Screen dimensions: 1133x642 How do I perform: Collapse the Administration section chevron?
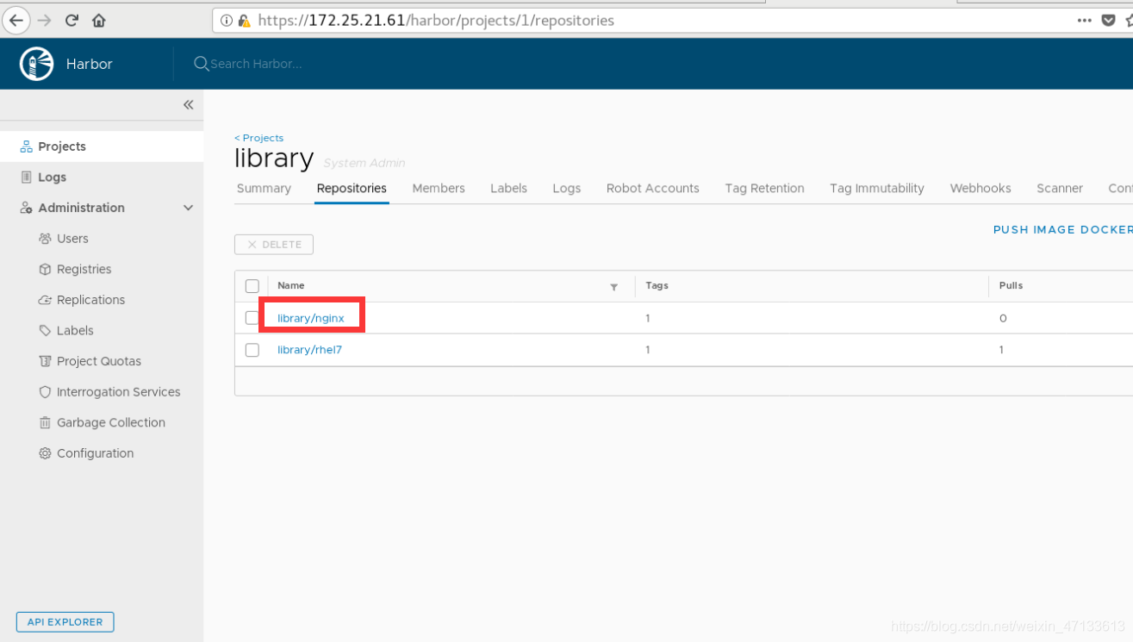point(188,208)
